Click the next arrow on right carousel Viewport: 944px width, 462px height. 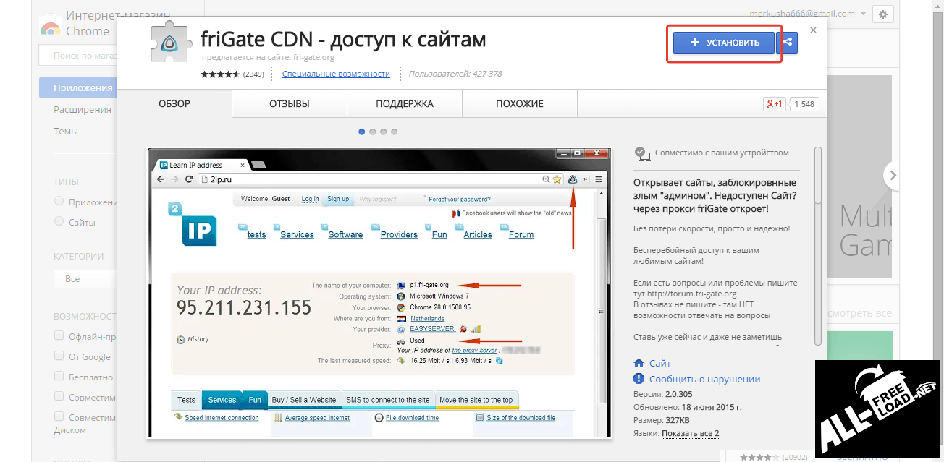point(893,175)
